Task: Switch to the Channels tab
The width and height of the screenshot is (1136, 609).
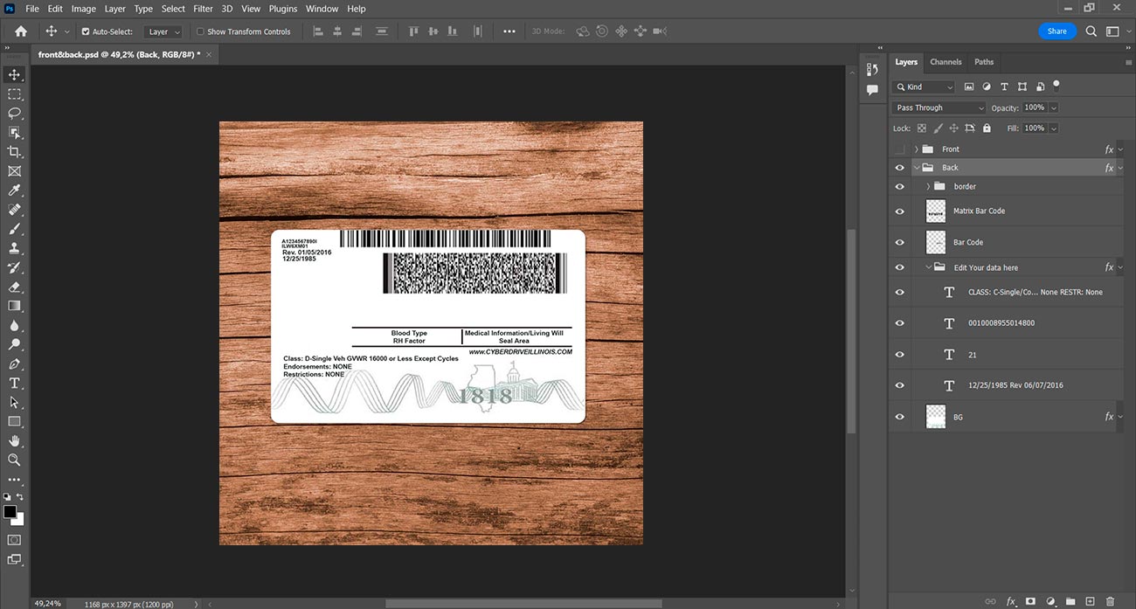Action: (x=946, y=62)
